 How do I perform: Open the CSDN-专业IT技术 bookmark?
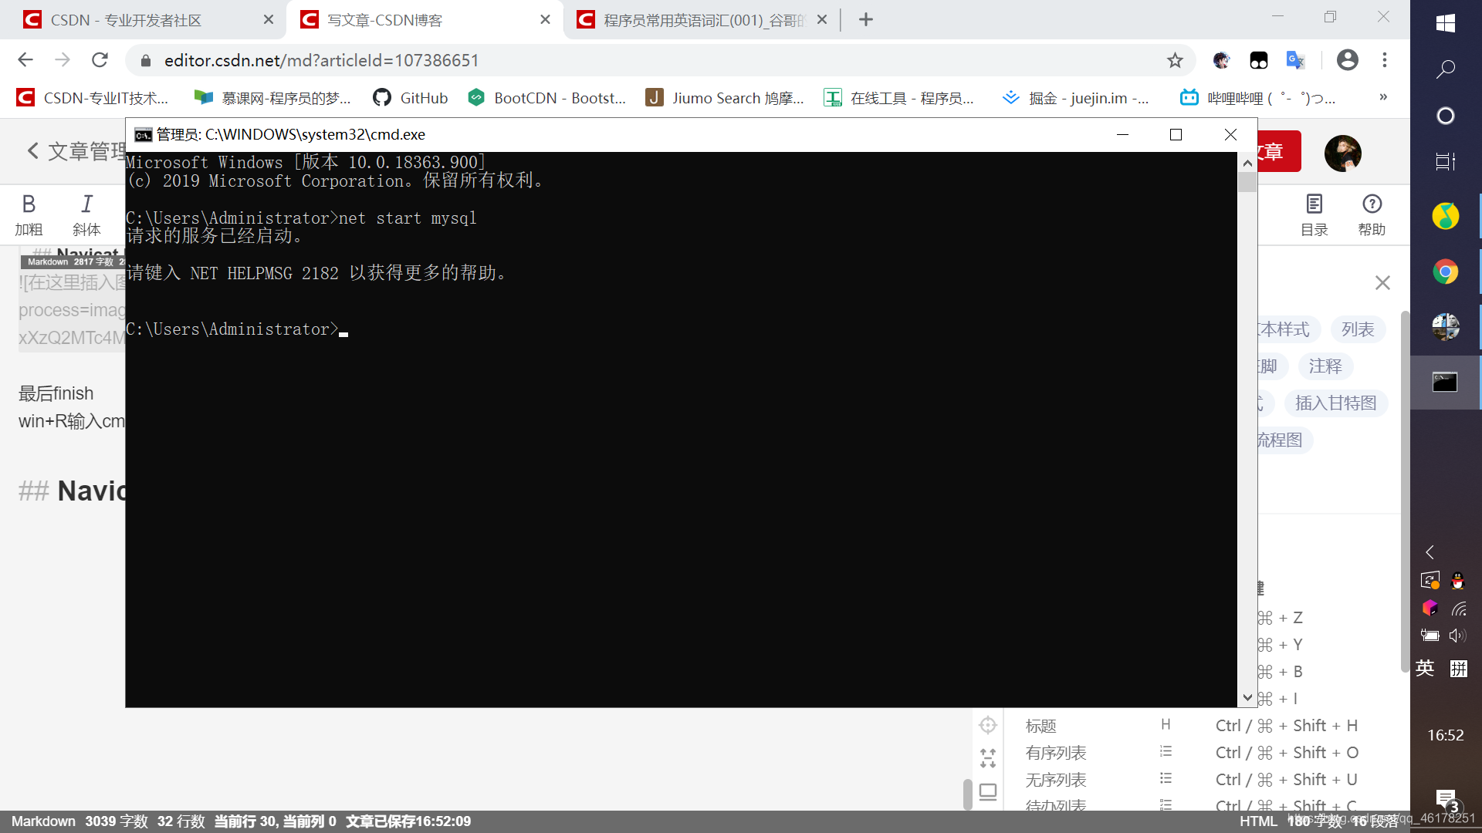click(93, 98)
